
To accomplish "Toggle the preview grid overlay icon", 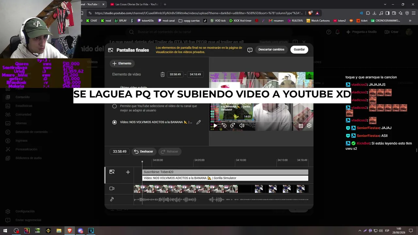I will tap(301, 126).
